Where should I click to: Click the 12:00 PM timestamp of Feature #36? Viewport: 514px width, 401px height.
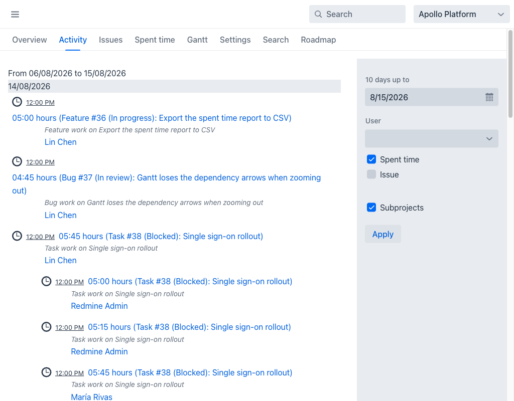coord(40,102)
